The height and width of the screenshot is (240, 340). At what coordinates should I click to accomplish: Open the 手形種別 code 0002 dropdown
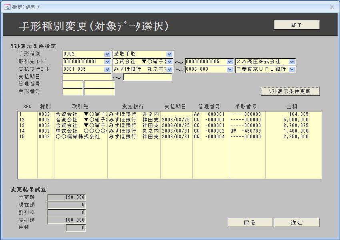(x=107, y=54)
